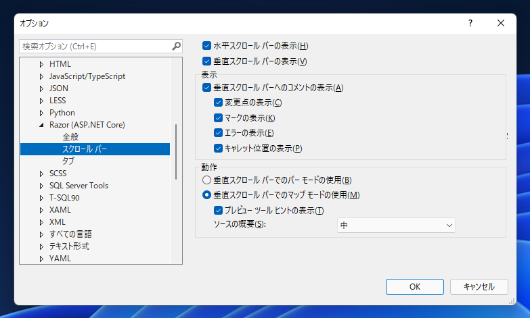Screen dimensions: 530x318
Task: Expand the LESS tree node
Action: (41, 101)
